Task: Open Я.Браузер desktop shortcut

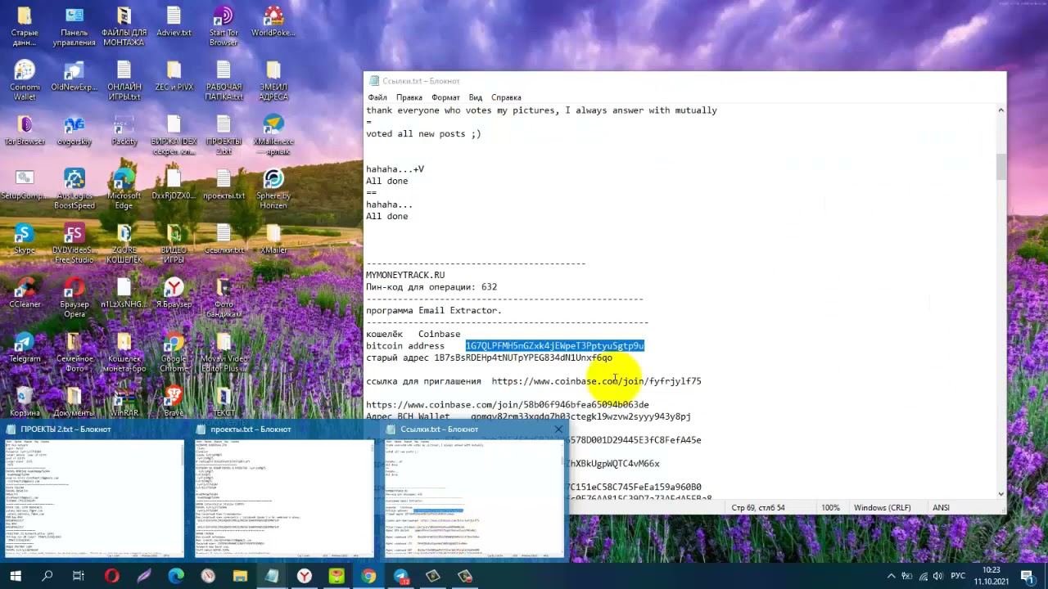Action: [174, 293]
